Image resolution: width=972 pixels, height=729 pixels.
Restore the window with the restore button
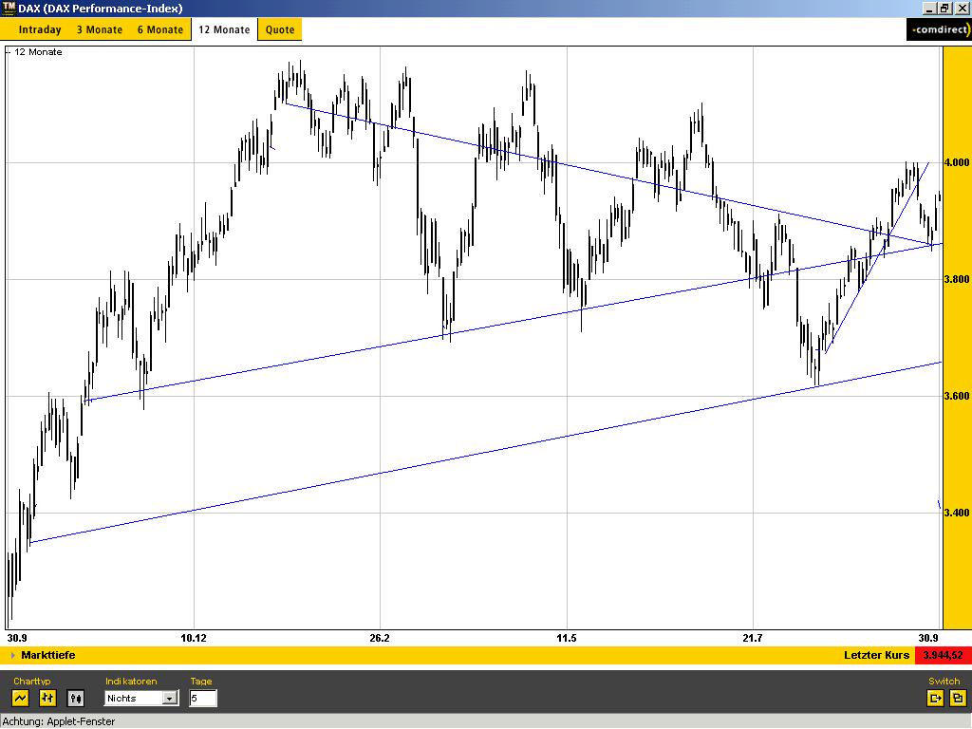coord(944,8)
